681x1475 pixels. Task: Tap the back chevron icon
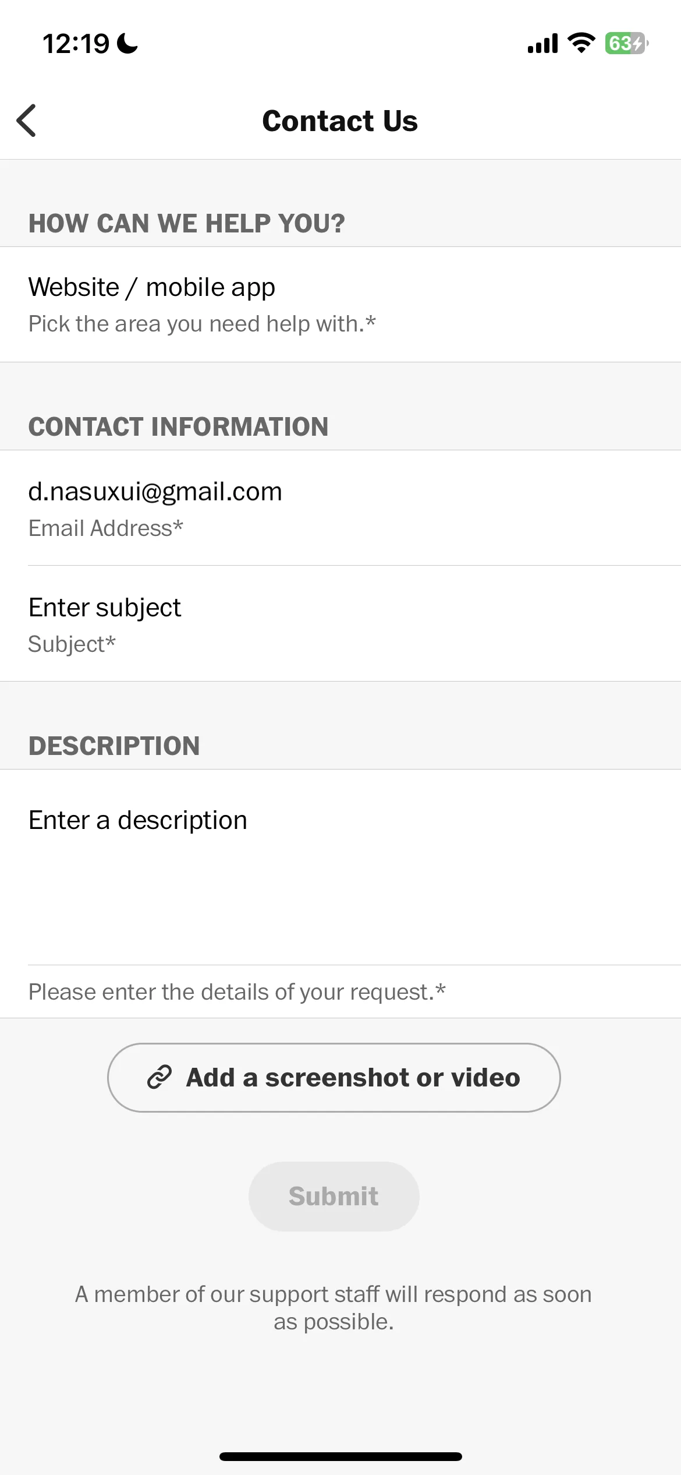[x=26, y=121]
